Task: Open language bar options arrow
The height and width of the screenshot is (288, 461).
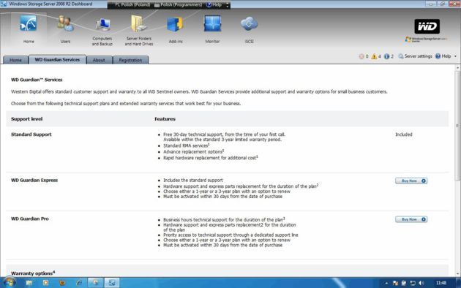Action: (x=227, y=4)
